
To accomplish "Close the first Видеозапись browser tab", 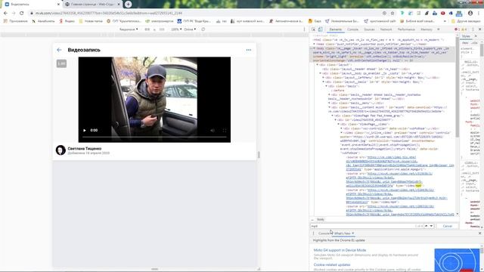I will (x=59, y=5).
